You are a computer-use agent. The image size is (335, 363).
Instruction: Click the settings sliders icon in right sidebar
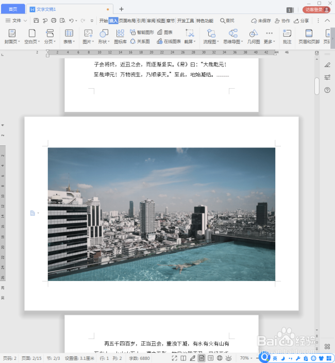[x=327, y=77]
